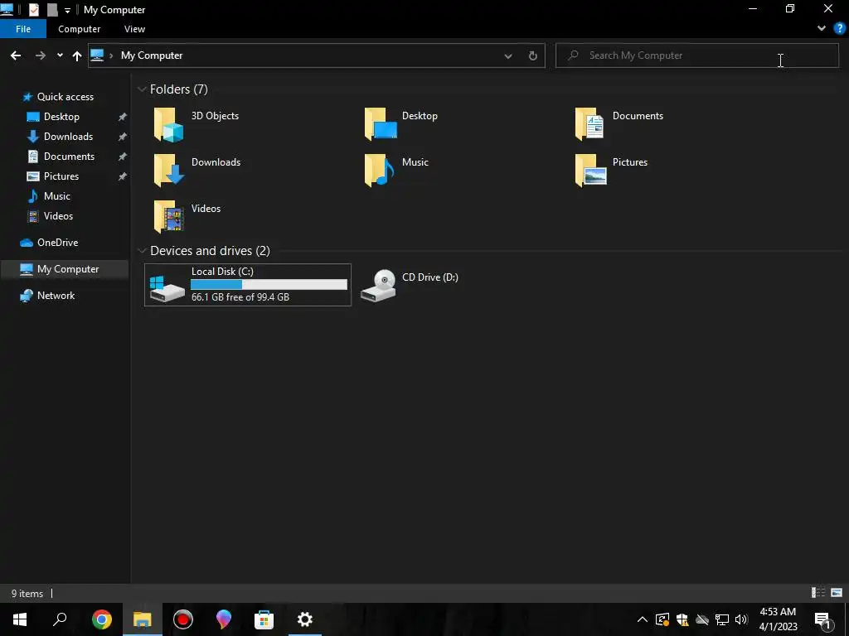Switch to Large icons view in status bar

(x=837, y=593)
